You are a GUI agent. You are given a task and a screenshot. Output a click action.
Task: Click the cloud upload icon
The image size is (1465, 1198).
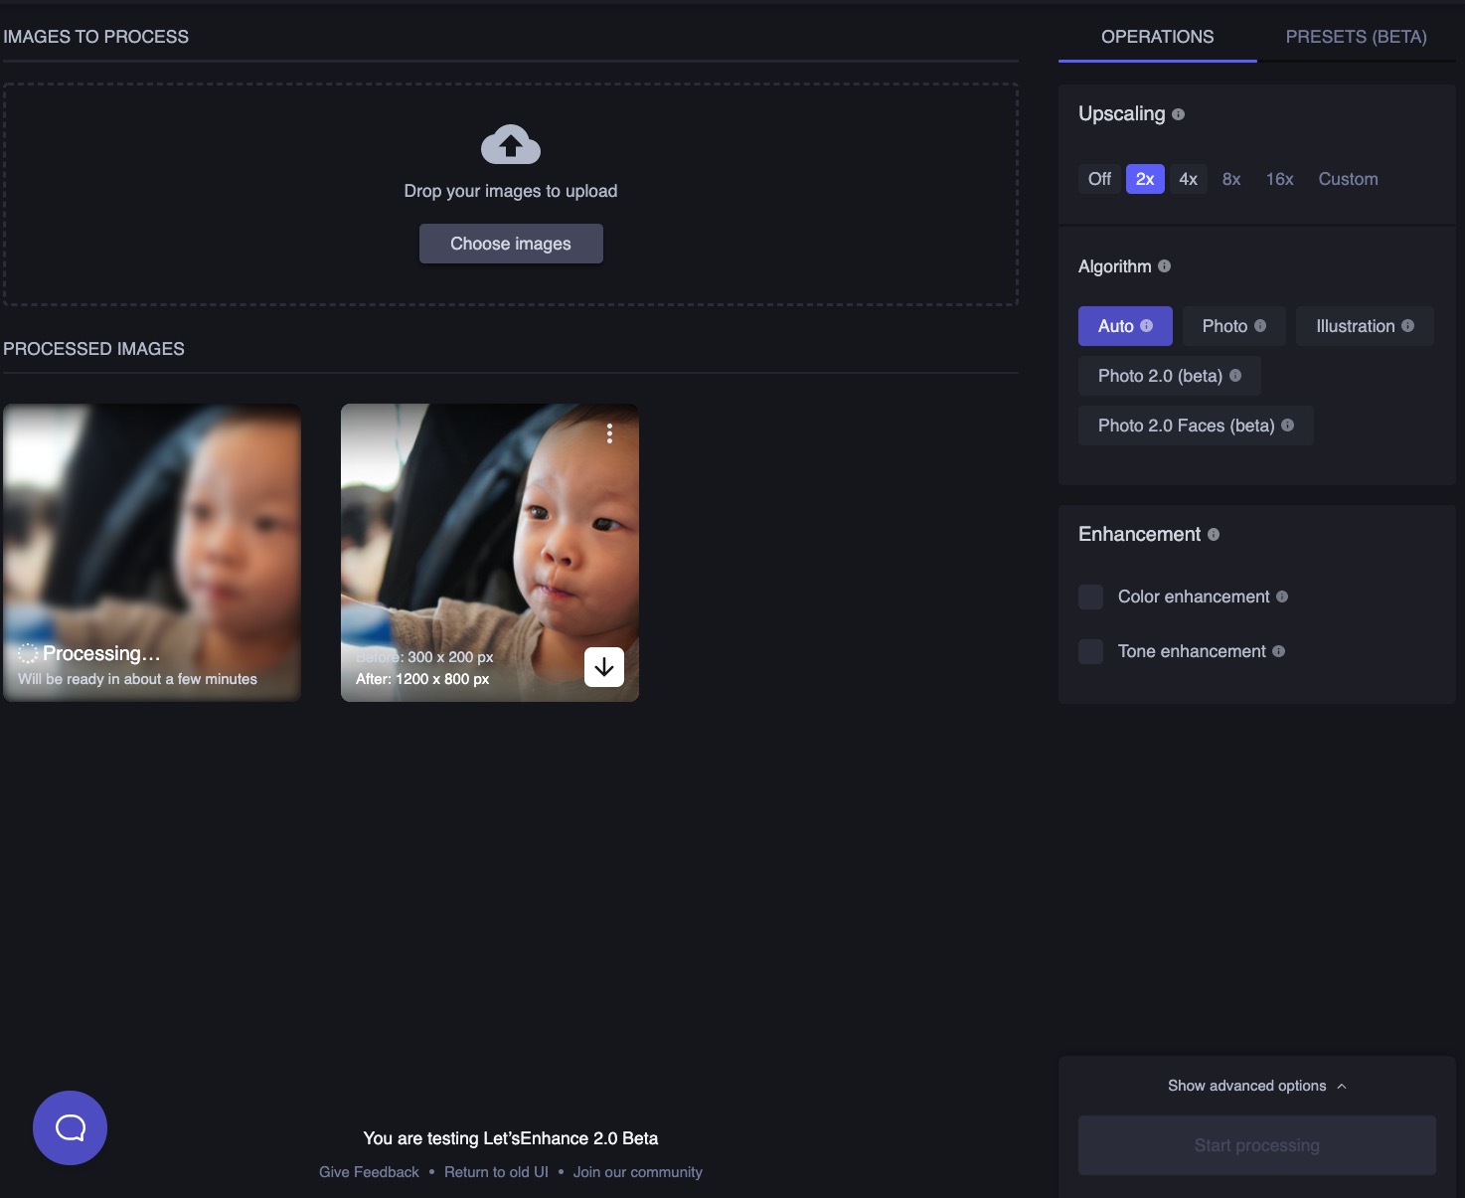tap(510, 145)
